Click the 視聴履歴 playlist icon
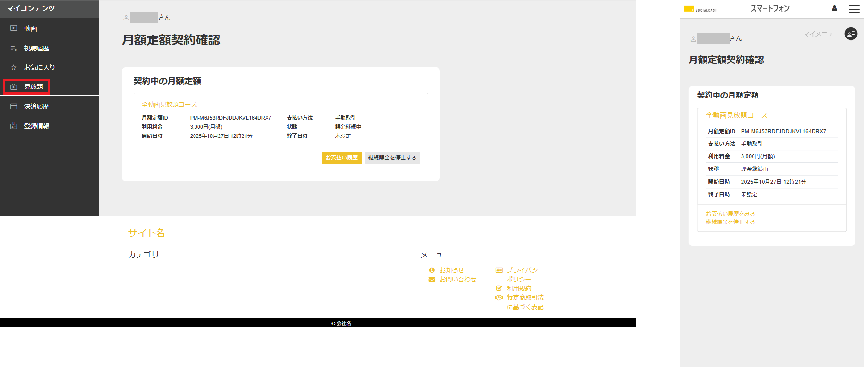Screen dimensions: 864x367 (x=14, y=49)
